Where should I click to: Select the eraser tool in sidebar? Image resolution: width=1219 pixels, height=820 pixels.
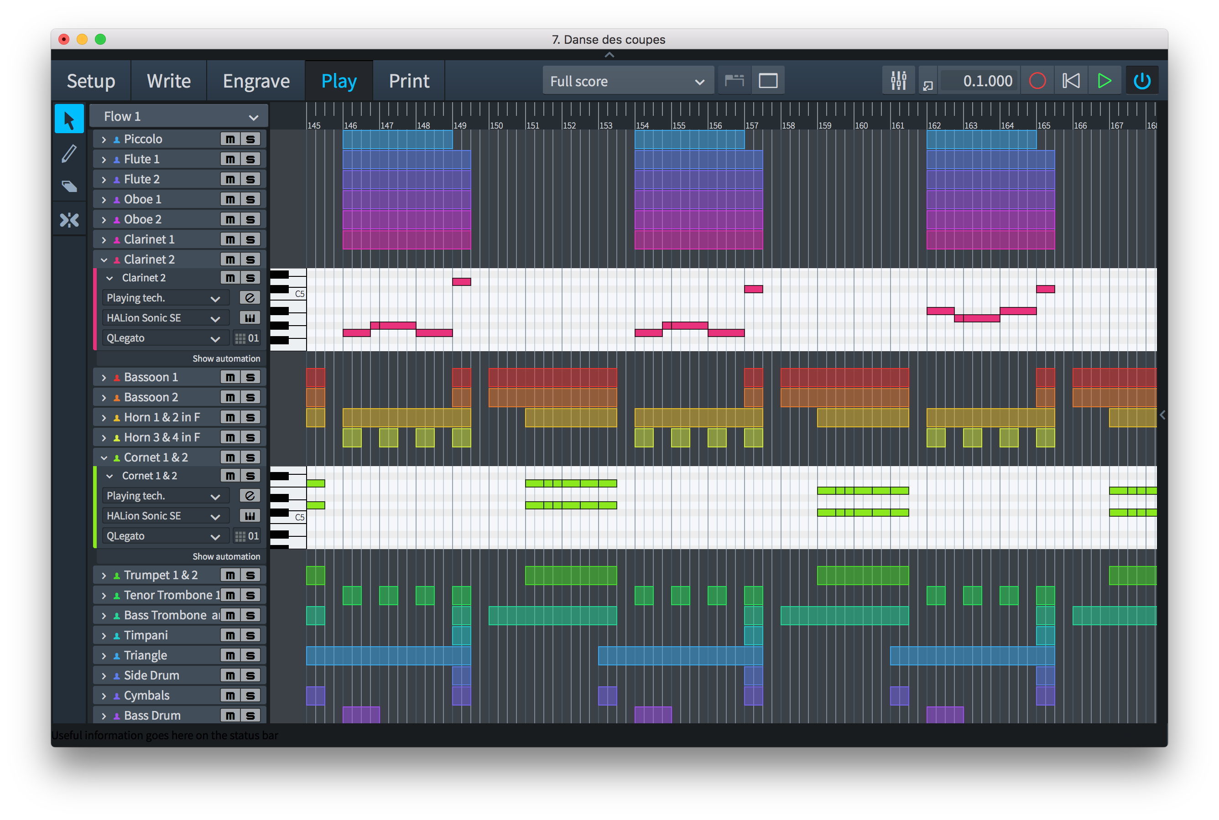(x=69, y=187)
